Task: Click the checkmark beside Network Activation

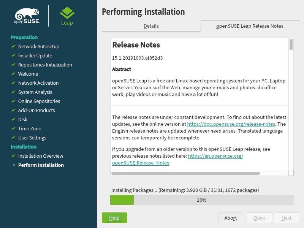Action: pos(13,83)
